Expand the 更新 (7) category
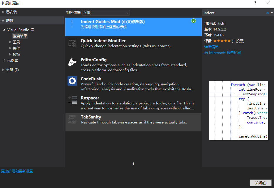This screenshot has height=188, width=274. (3, 70)
